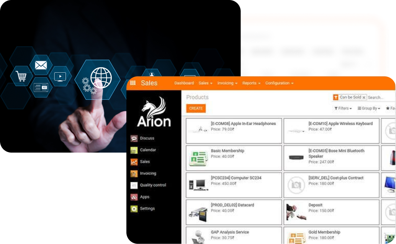The image size is (396, 244).
Task: Open the Settings gear icon
Action: tap(134, 209)
